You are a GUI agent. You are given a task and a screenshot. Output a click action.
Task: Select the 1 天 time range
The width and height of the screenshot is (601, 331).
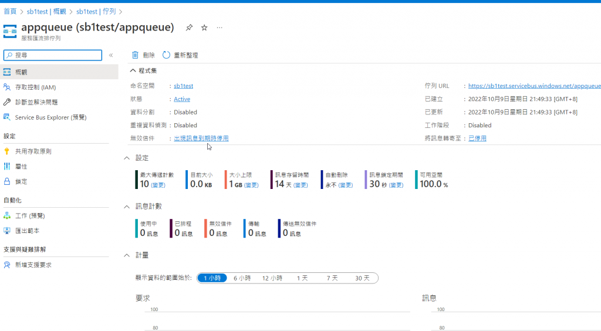tap(302, 278)
